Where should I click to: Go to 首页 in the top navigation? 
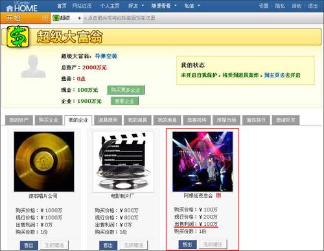click(x=62, y=6)
